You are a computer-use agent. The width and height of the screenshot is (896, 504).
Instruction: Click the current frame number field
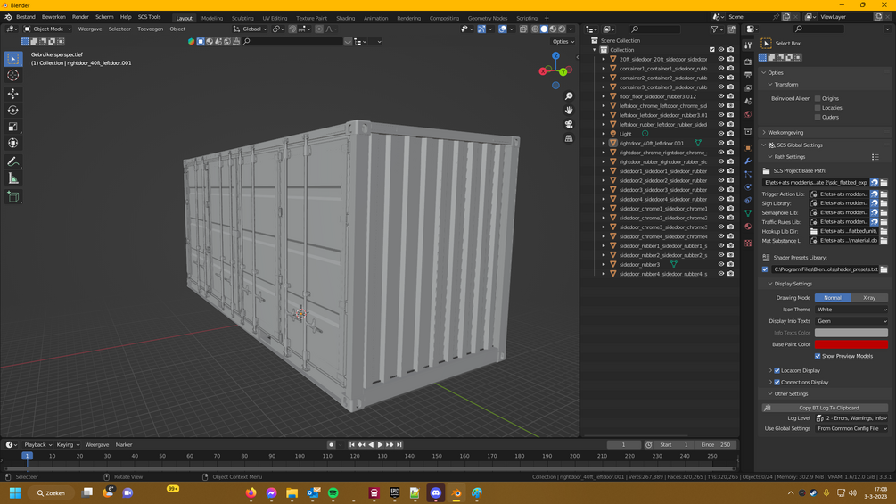pyautogui.click(x=623, y=444)
